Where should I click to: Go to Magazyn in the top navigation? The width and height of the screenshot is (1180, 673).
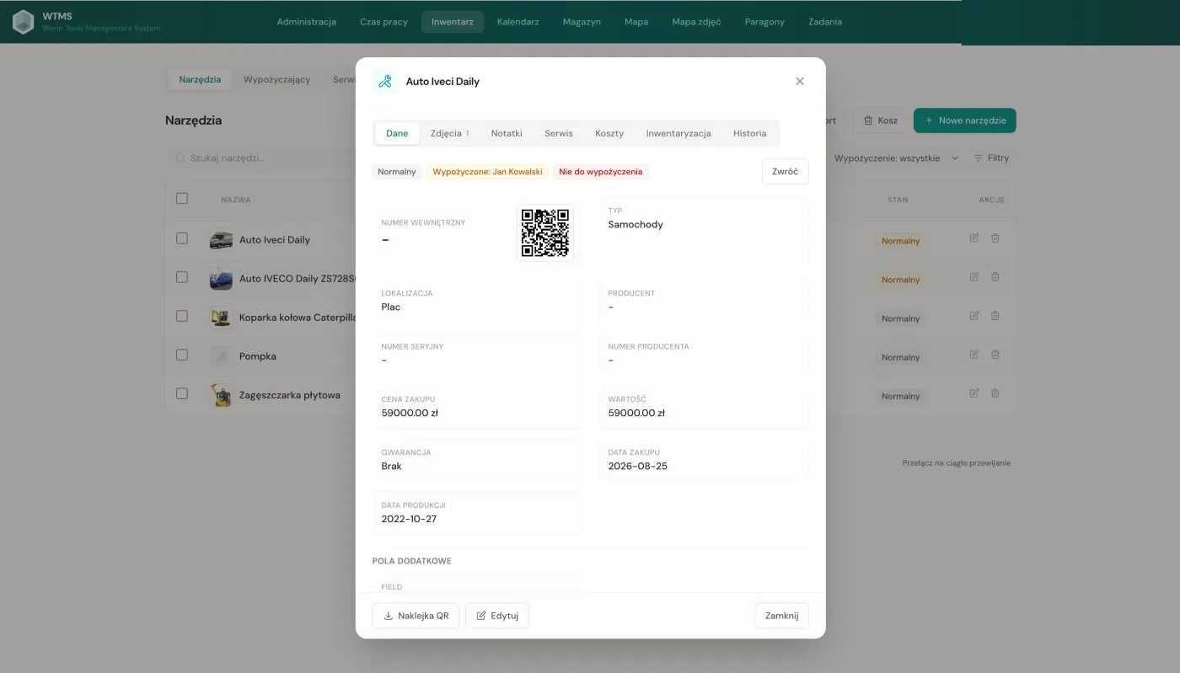coord(582,22)
